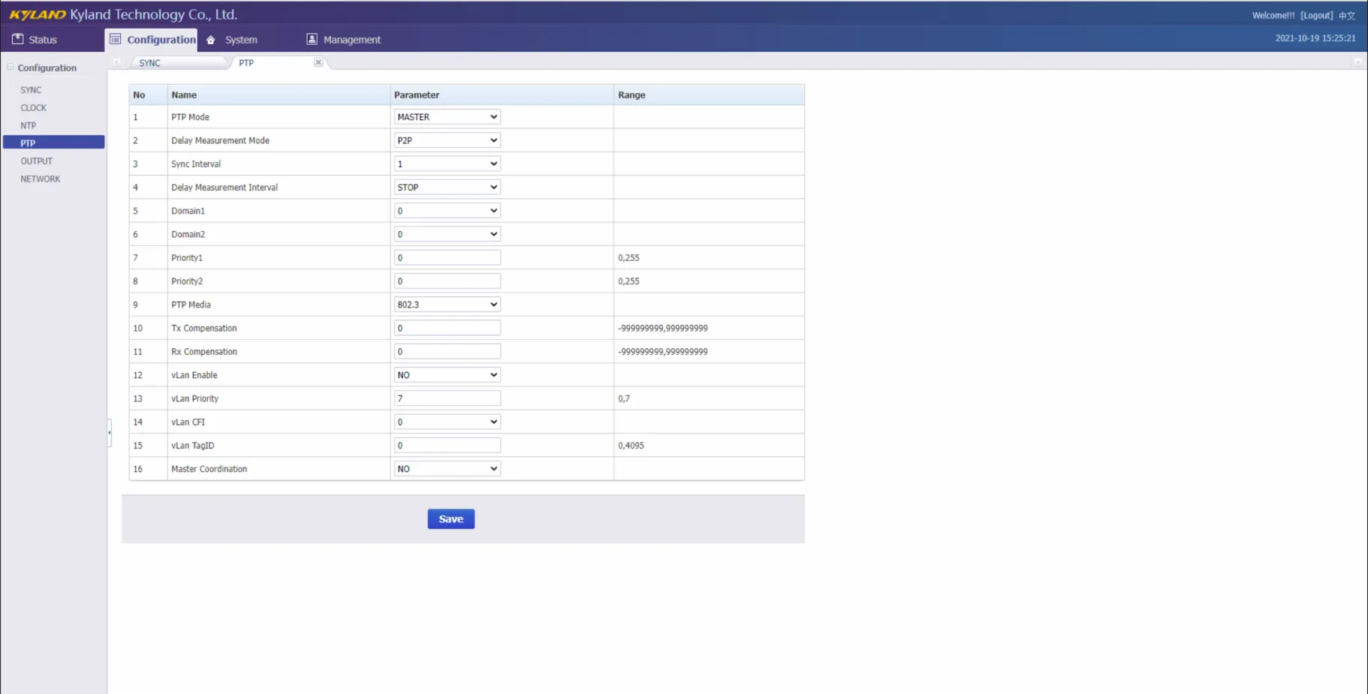The image size is (1368, 694).
Task: Open the PTP Media dropdown
Action: (x=447, y=305)
